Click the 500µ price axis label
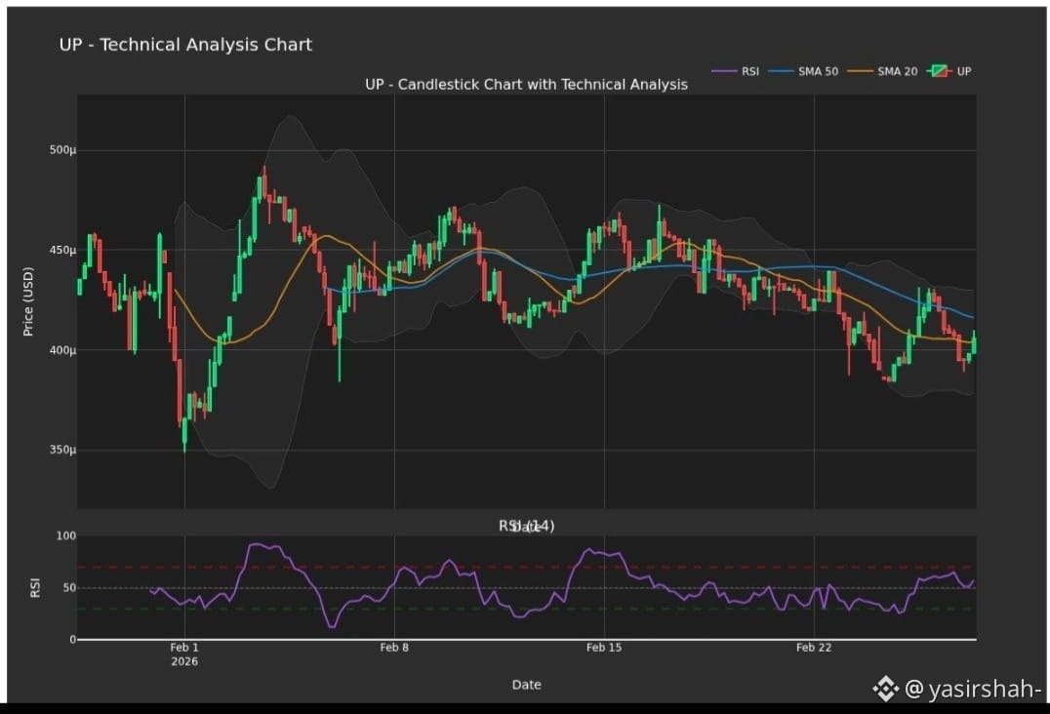 63,150
